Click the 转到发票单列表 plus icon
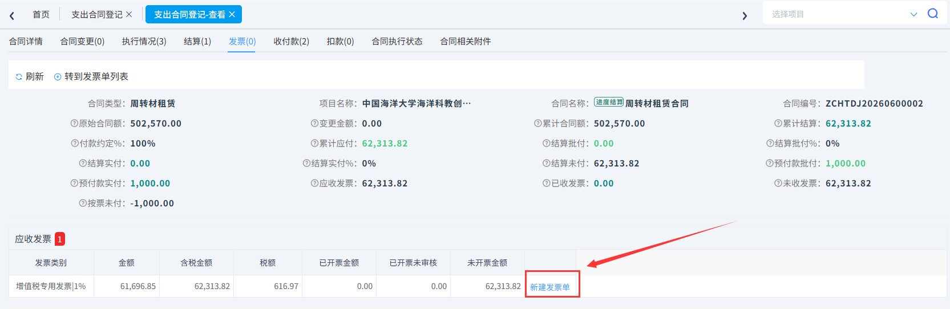Screen dimensions: 950x309 tap(58, 76)
